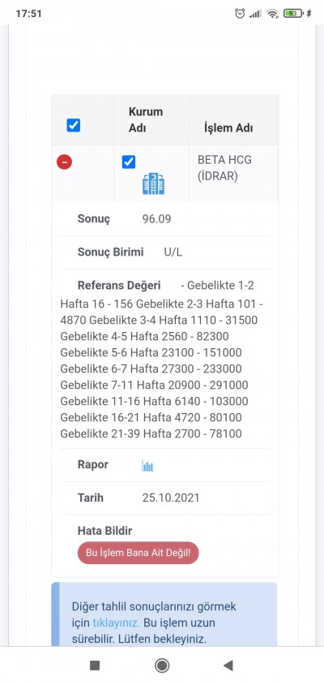
Task: Tap the Sonuç value 96.09
Action: pyautogui.click(x=156, y=219)
